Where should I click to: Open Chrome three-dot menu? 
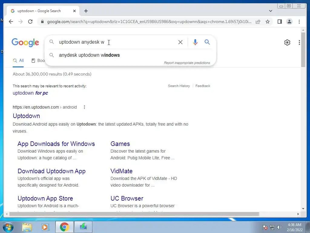(299, 22)
